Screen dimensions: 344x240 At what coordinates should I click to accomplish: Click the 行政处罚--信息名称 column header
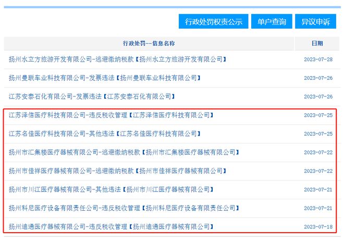(149, 43)
